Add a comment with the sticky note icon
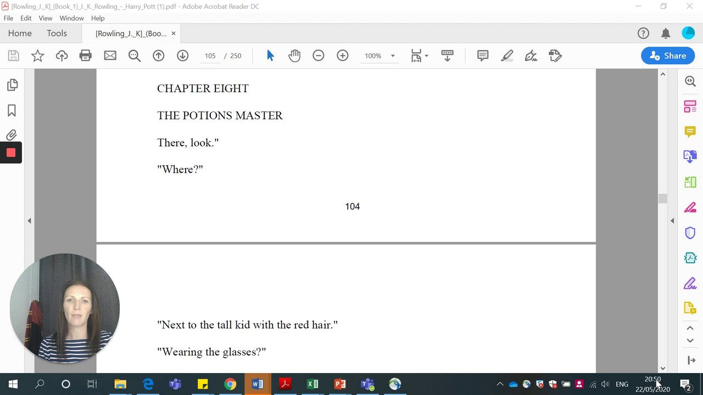 [x=483, y=55]
